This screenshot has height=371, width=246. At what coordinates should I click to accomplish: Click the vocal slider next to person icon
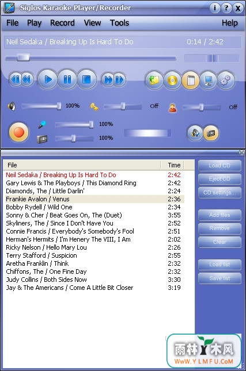point(202,108)
